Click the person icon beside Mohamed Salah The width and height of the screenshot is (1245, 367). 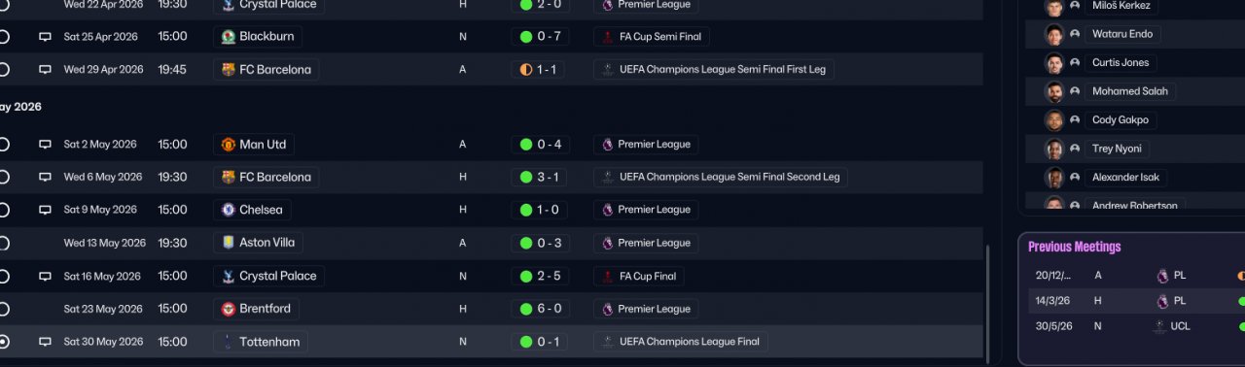[x=1075, y=91]
